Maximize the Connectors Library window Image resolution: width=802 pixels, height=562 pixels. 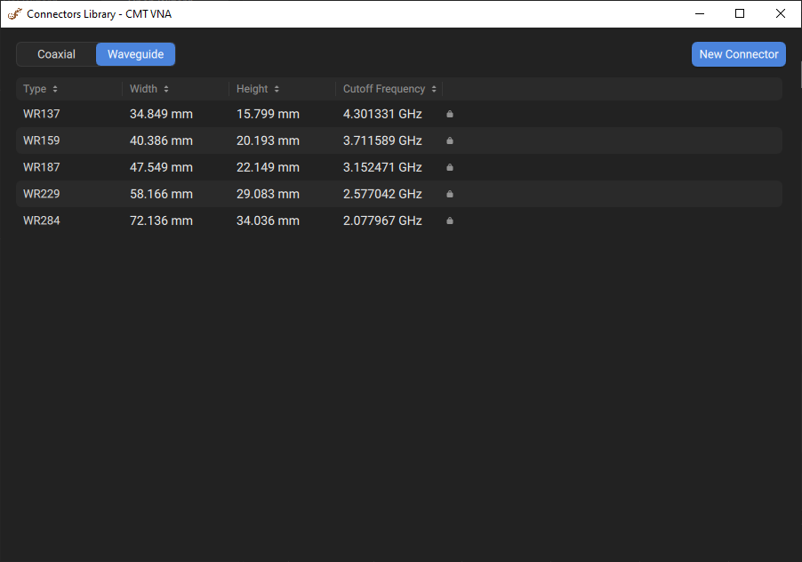[740, 13]
